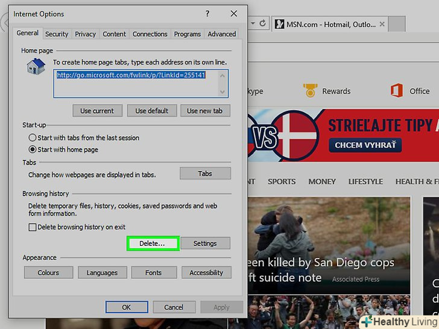Click the Office logo icon

[x=397, y=90]
